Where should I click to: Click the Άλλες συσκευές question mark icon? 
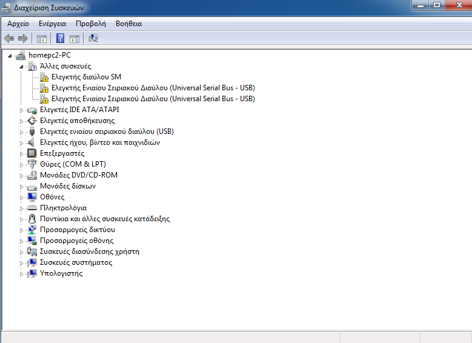tap(33, 66)
